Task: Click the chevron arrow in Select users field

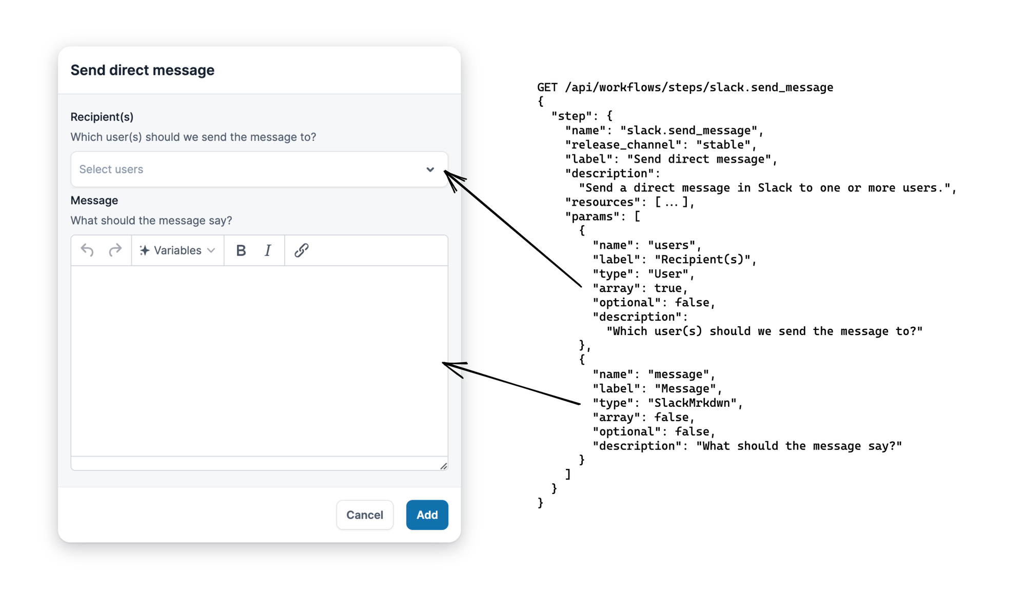Action: (x=430, y=169)
